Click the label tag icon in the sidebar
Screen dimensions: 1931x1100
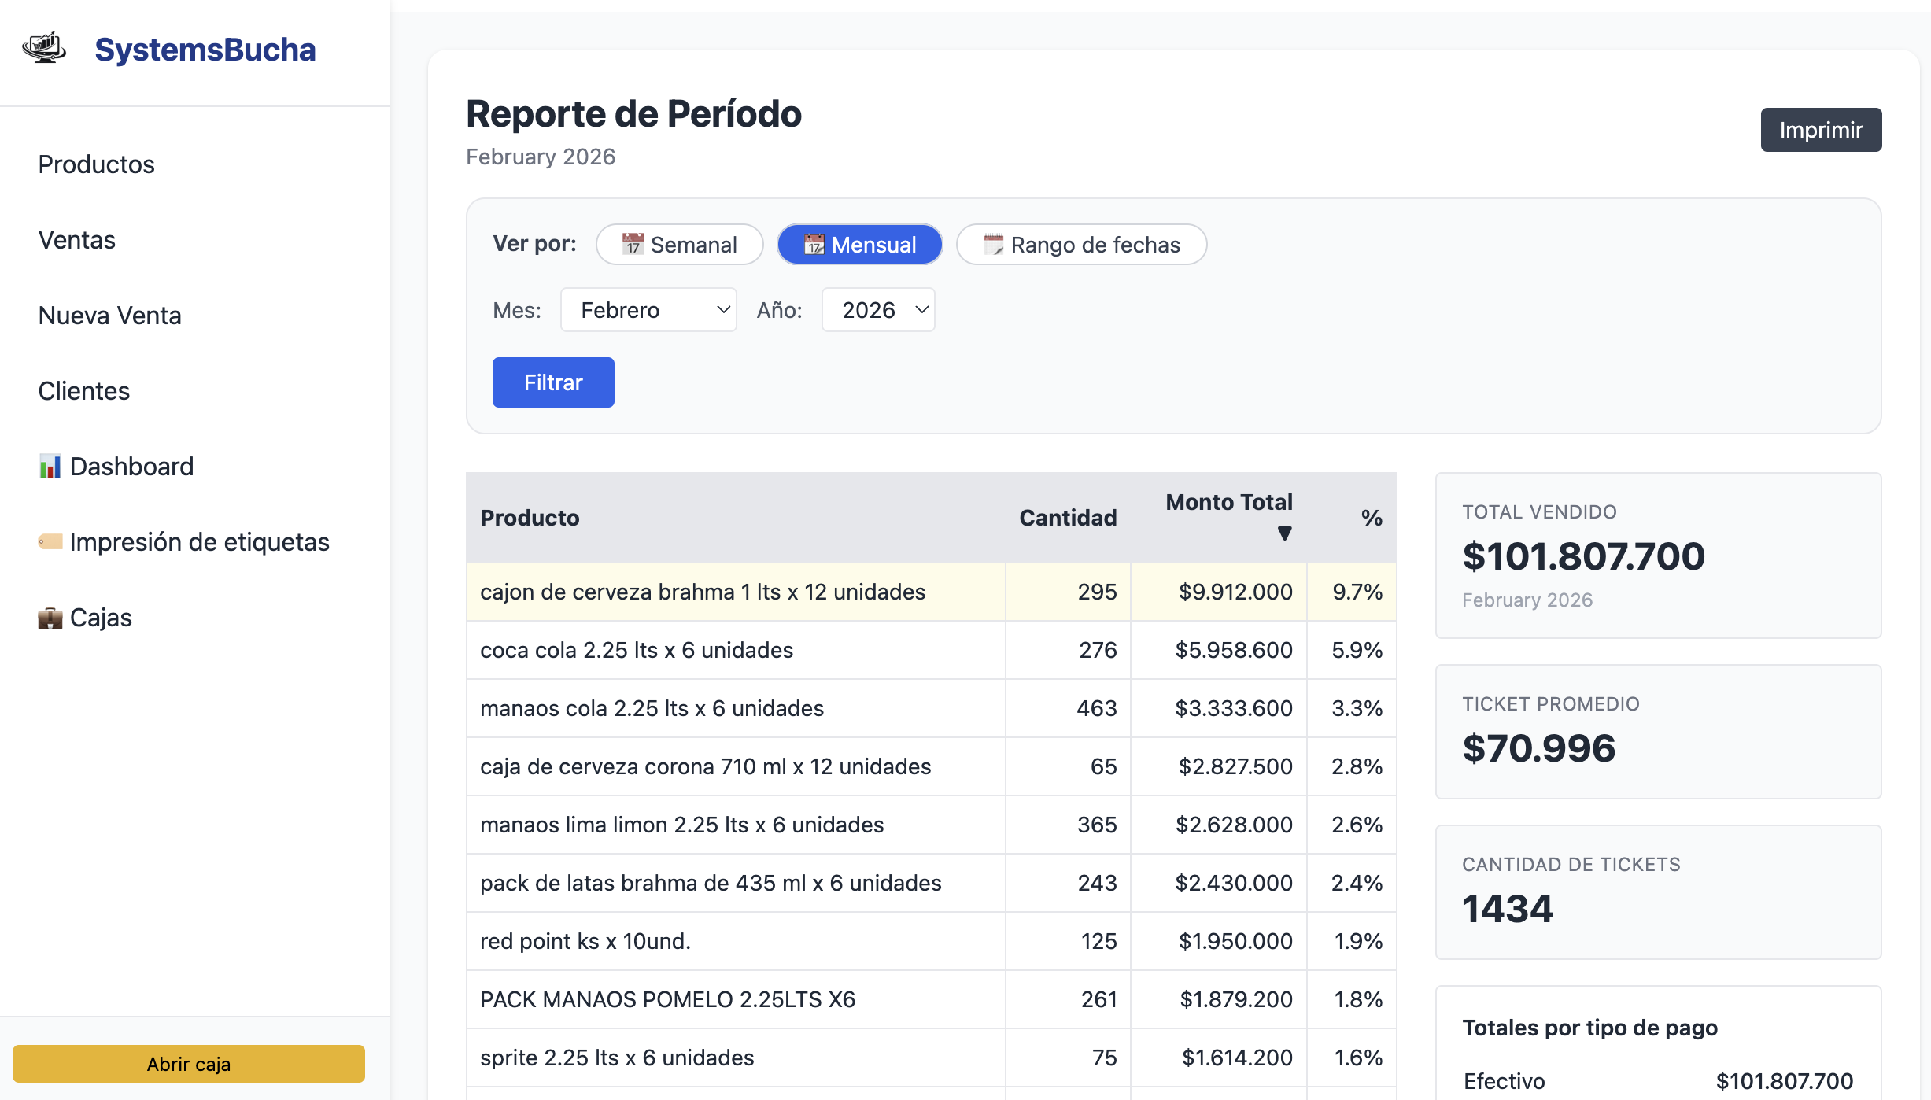click(x=50, y=541)
